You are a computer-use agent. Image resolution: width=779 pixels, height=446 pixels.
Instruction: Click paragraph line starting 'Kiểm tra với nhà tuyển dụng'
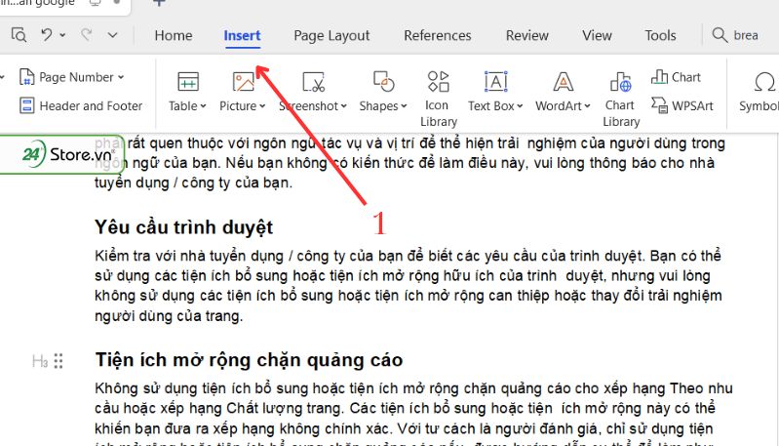point(408,256)
